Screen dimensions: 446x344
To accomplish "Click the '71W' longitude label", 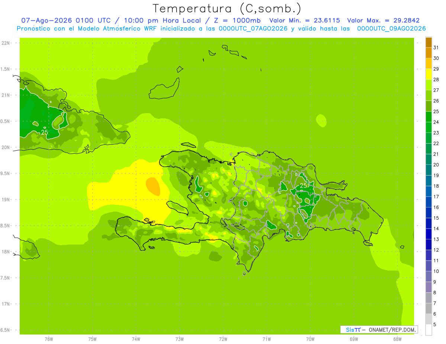I will (x=266, y=339).
